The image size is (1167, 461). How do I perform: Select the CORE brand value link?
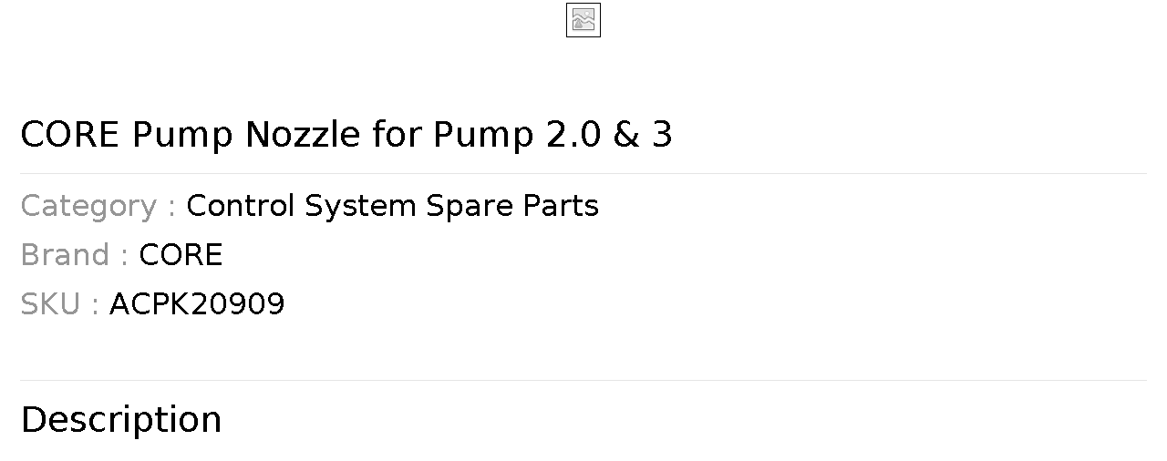(181, 255)
